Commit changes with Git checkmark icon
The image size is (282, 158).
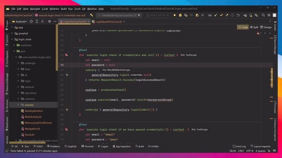tap(221, 15)
